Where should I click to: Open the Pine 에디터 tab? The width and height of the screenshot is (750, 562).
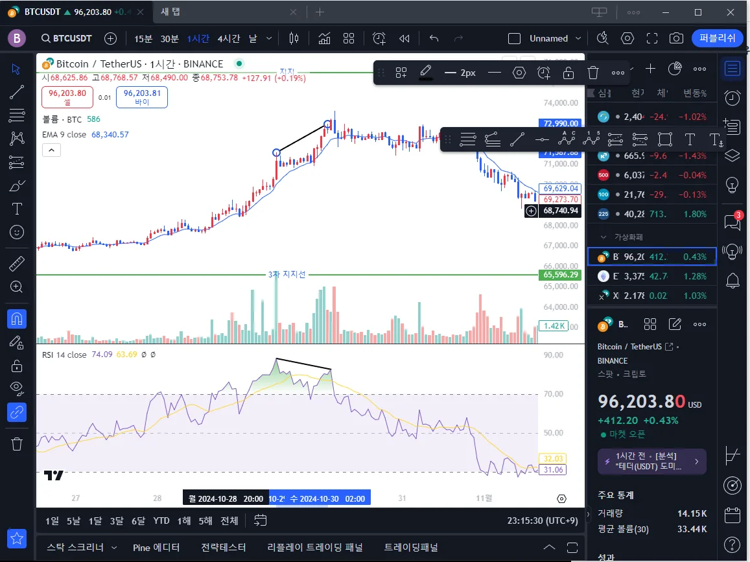click(x=156, y=548)
